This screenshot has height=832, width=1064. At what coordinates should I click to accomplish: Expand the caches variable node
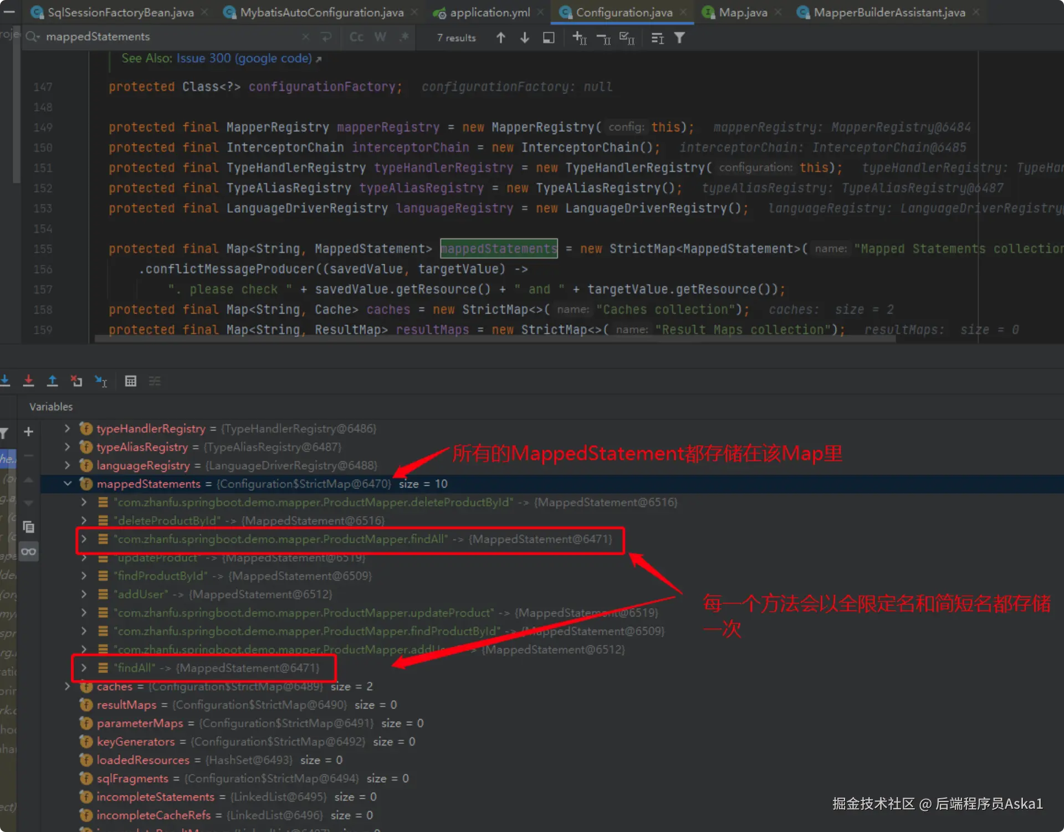coord(68,686)
